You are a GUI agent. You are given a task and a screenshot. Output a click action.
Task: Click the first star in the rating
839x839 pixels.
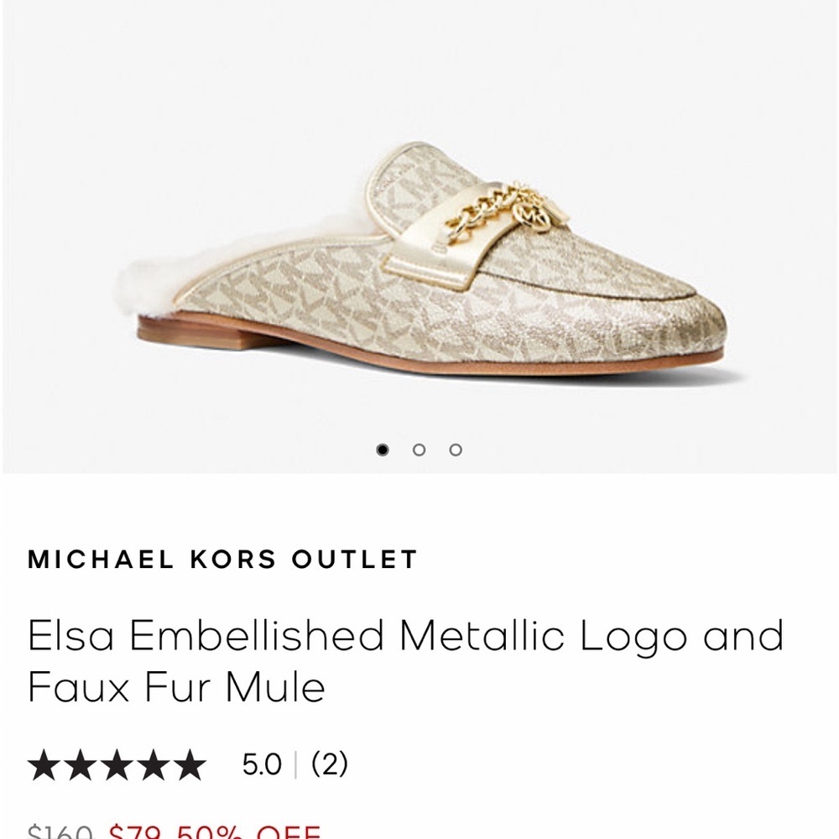click(44, 766)
